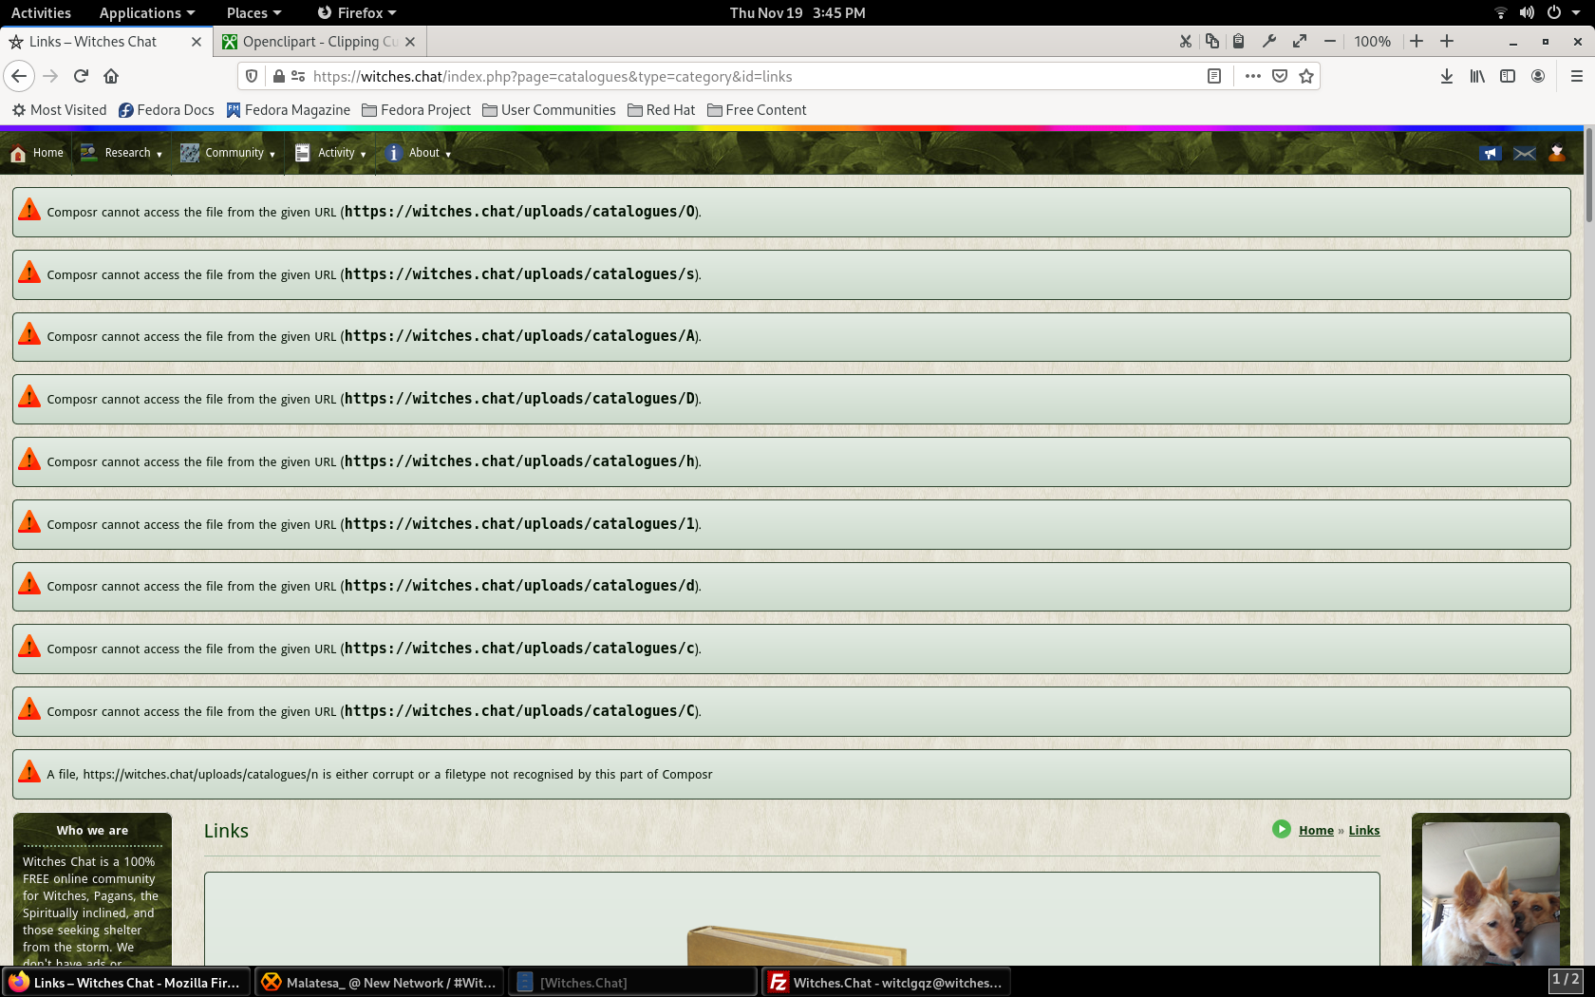1595x997 pixels.
Task: Click the Links breadcrumb link
Action: point(1364,829)
